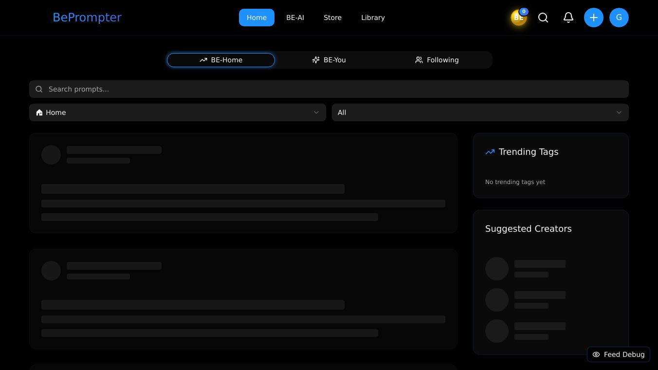Switch to the BE-You feed tab

pyautogui.click(x=329, y=60)
